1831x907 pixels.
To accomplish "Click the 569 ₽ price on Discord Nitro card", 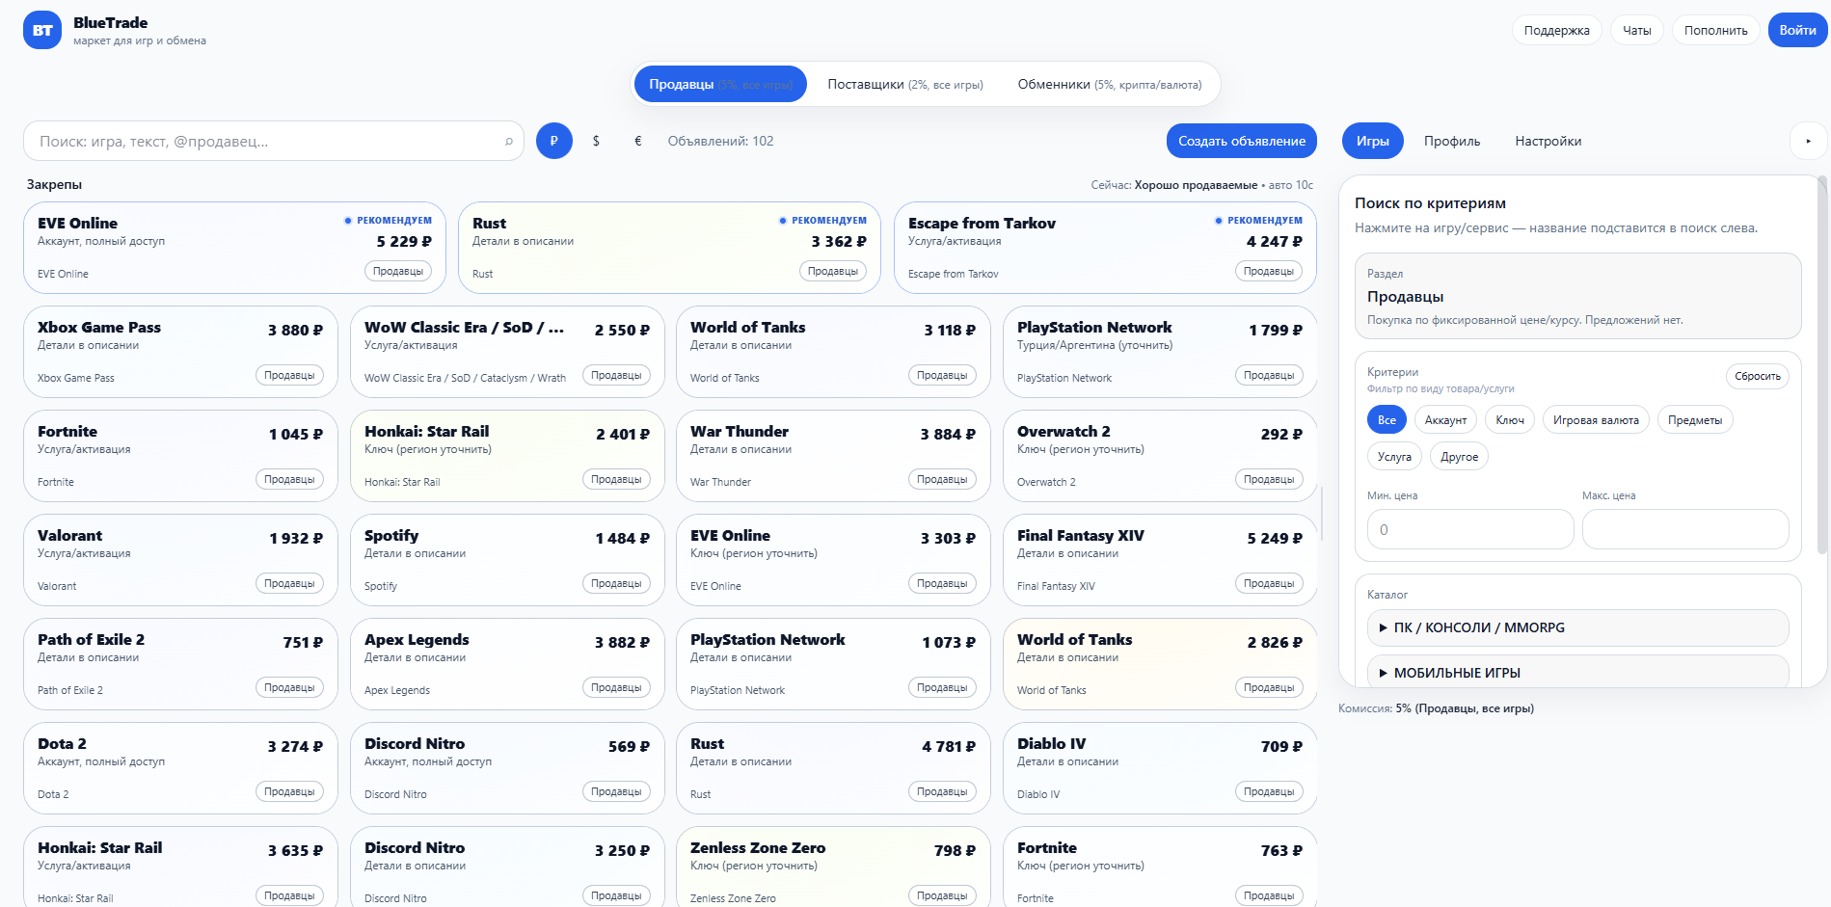I will point(629,746).
